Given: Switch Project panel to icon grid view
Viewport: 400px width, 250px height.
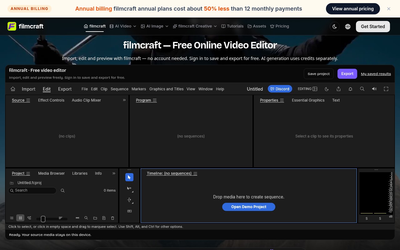Looking at the screenshot, I should point(20,218).
